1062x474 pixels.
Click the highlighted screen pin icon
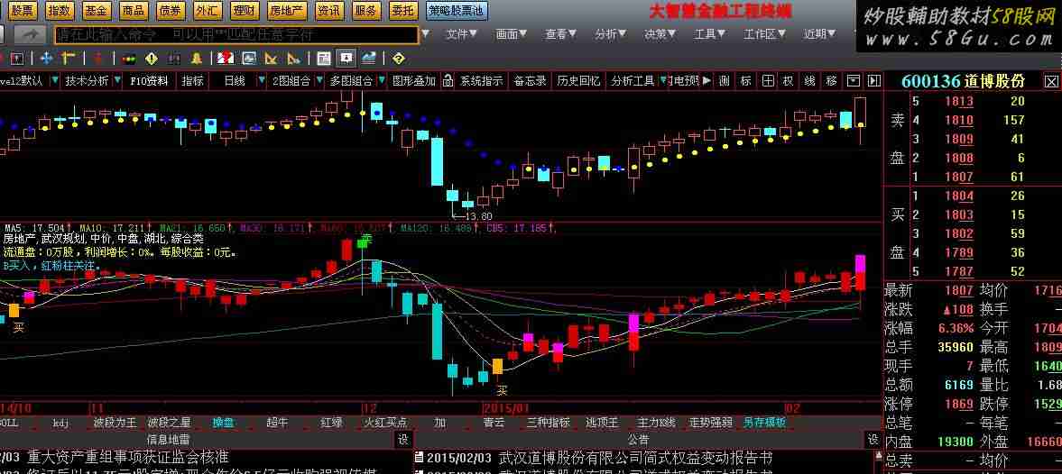[346, 59]
